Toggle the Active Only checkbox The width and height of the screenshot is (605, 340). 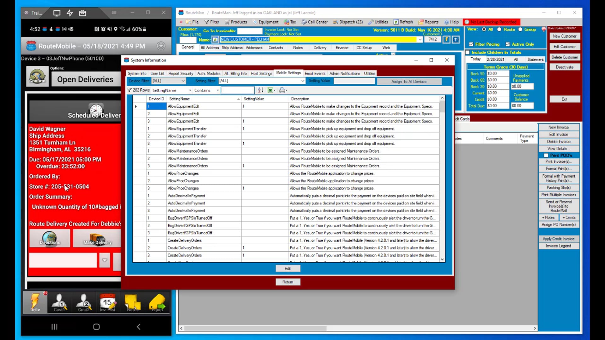coord(508,44)
